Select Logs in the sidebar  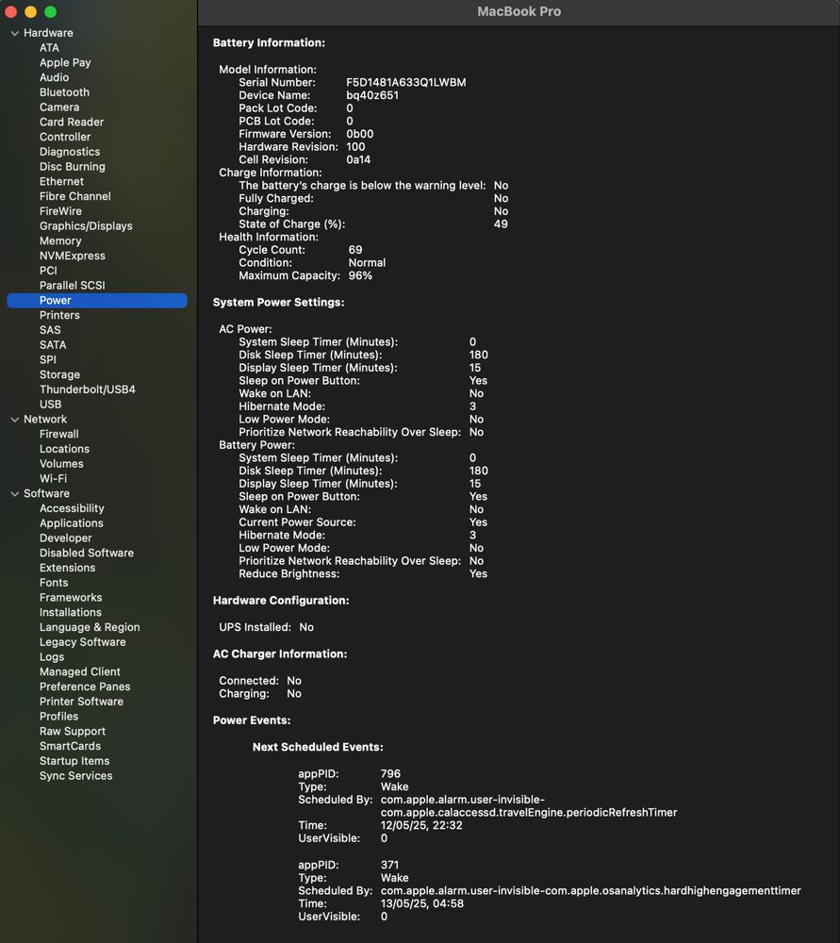click(x=52, y=656)
